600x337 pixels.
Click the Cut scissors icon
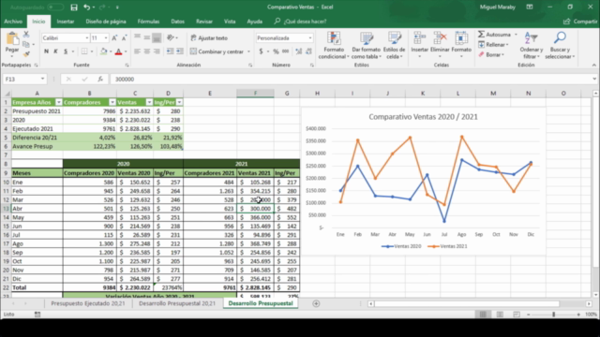26,35
